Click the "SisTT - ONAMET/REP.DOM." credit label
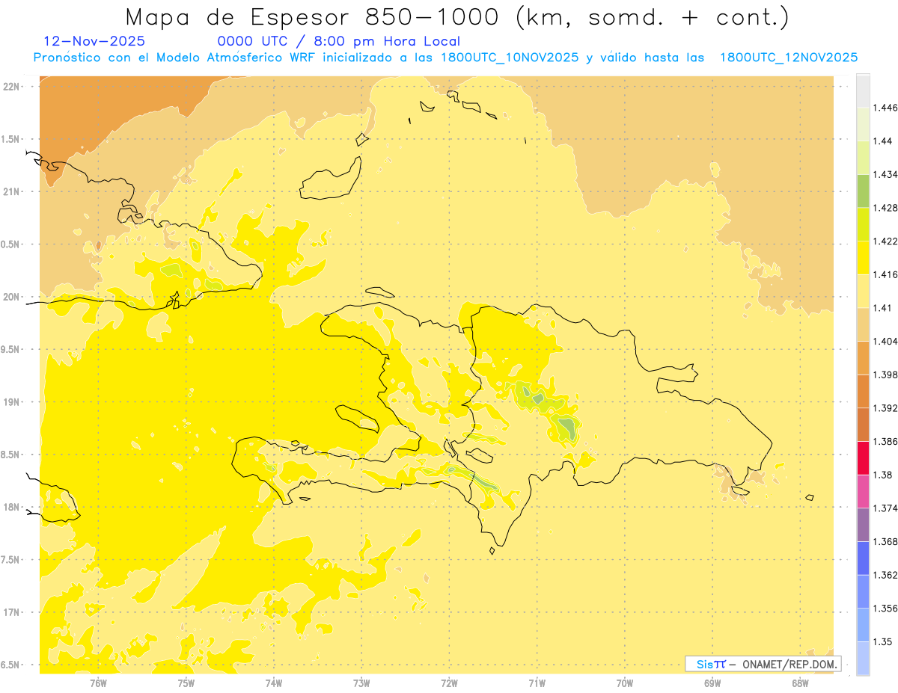The image size is (898, 693). [x=763, y=664]
